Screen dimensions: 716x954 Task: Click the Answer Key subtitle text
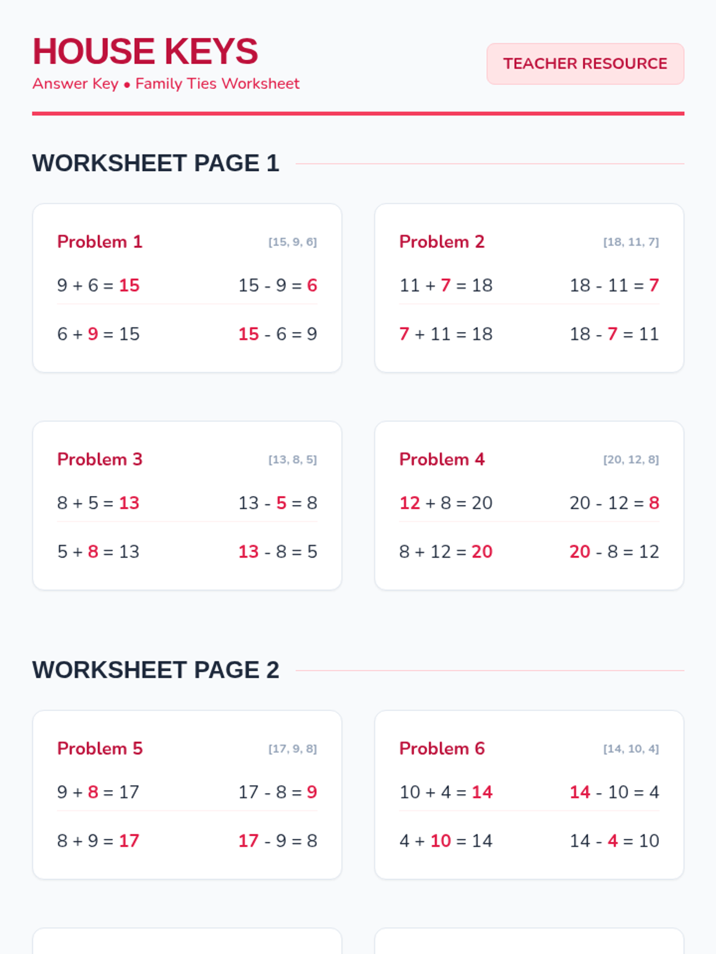click(x=166, y=83)
